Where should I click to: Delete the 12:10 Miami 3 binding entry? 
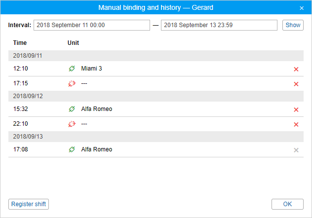(296, 69)
